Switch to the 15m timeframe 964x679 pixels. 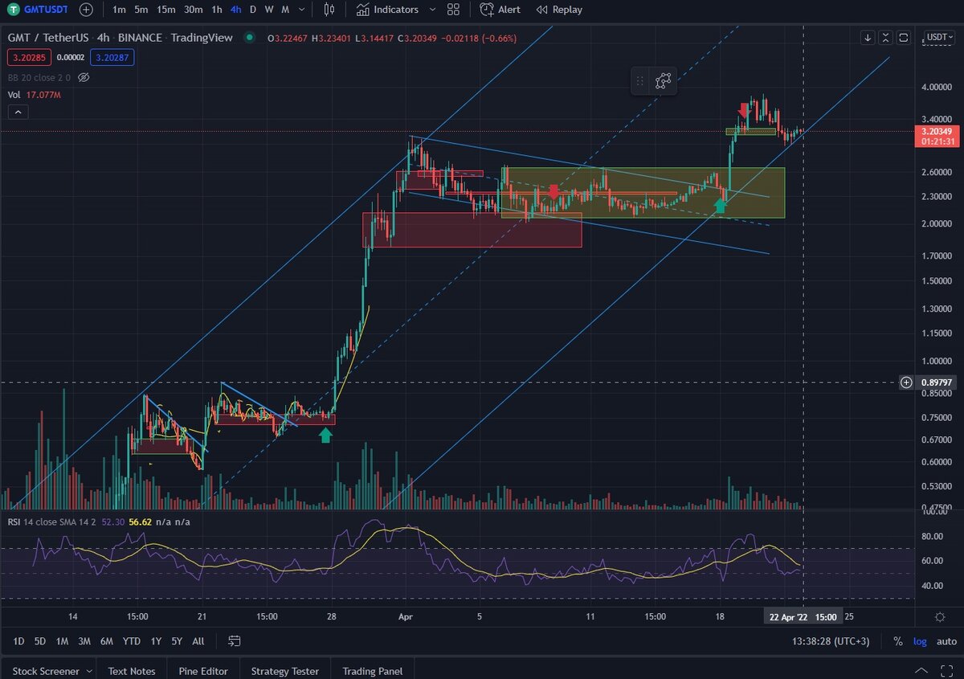click(x=166, y=10)
